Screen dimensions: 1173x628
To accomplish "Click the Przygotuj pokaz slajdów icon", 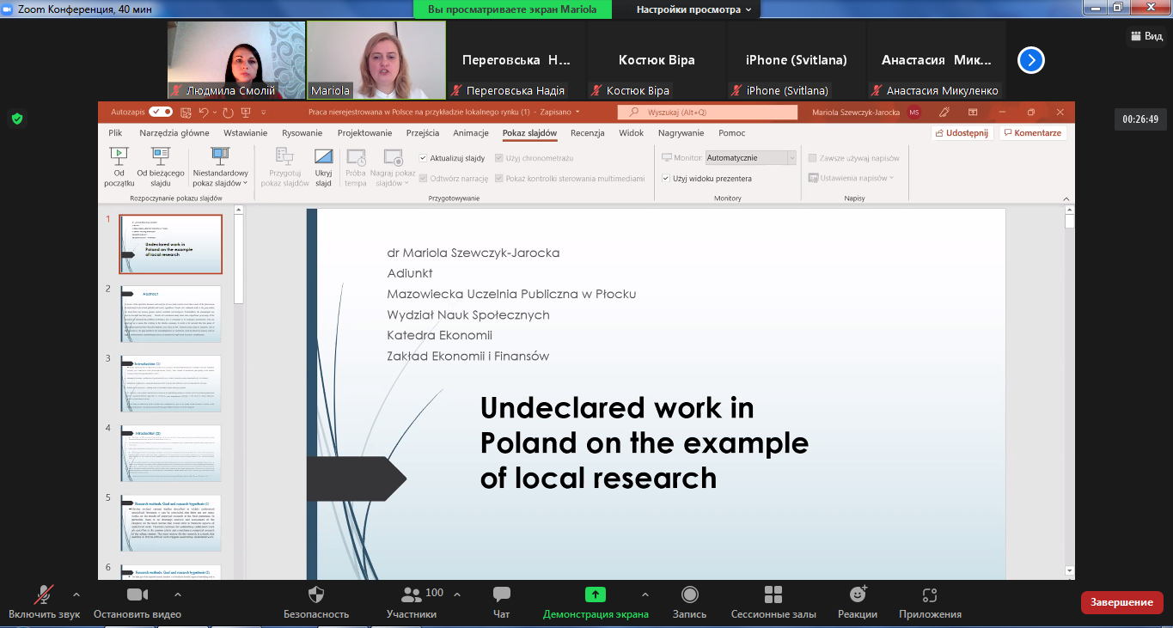I will (x=284, y=157).
